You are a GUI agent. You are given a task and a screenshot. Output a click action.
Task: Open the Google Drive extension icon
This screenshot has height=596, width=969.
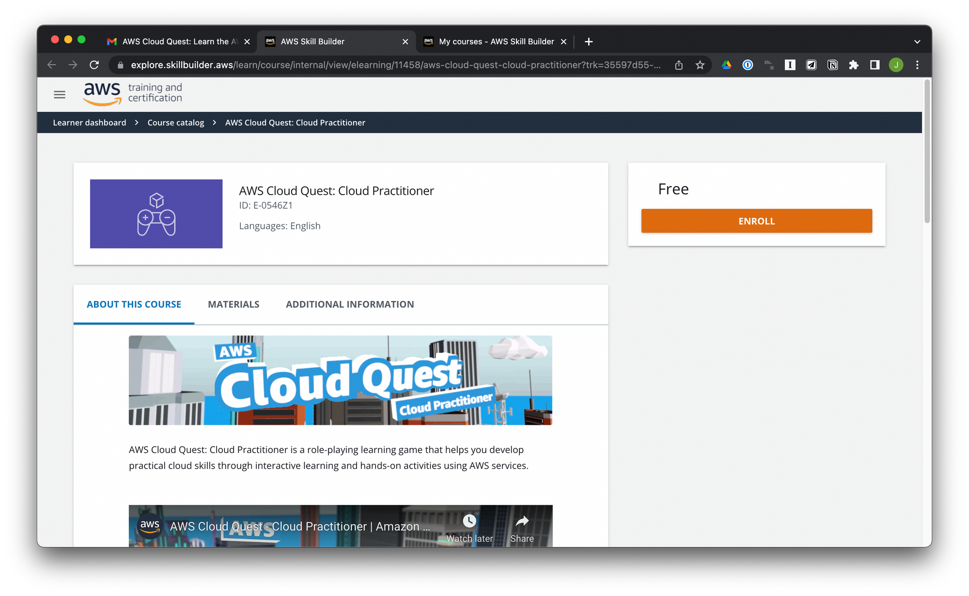point(726,65)
